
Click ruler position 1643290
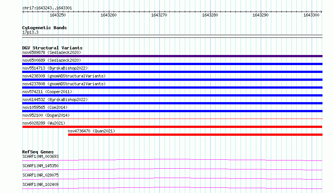[260, 15]
